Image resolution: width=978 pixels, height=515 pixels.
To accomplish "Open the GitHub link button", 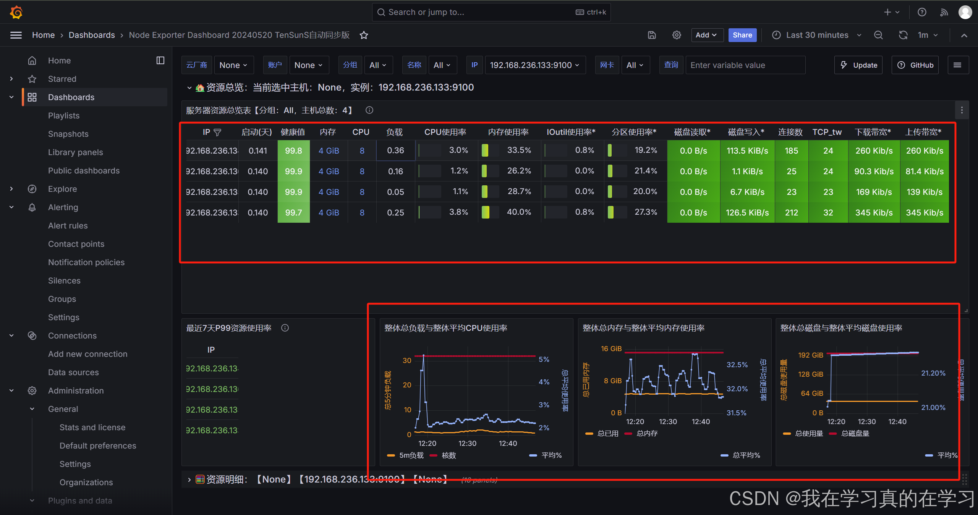I will [x=915, y=65].
